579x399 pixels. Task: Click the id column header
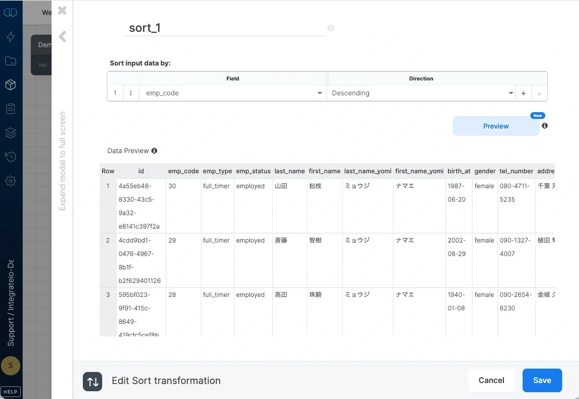tap(141, 171)
